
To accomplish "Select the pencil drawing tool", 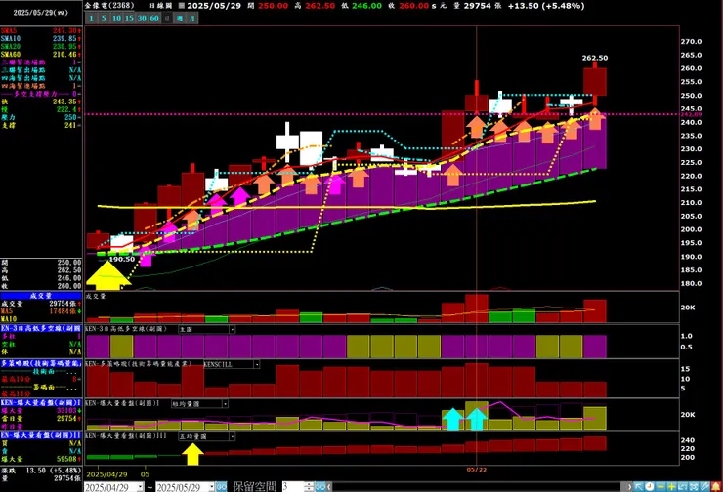I will click(705, 486).
